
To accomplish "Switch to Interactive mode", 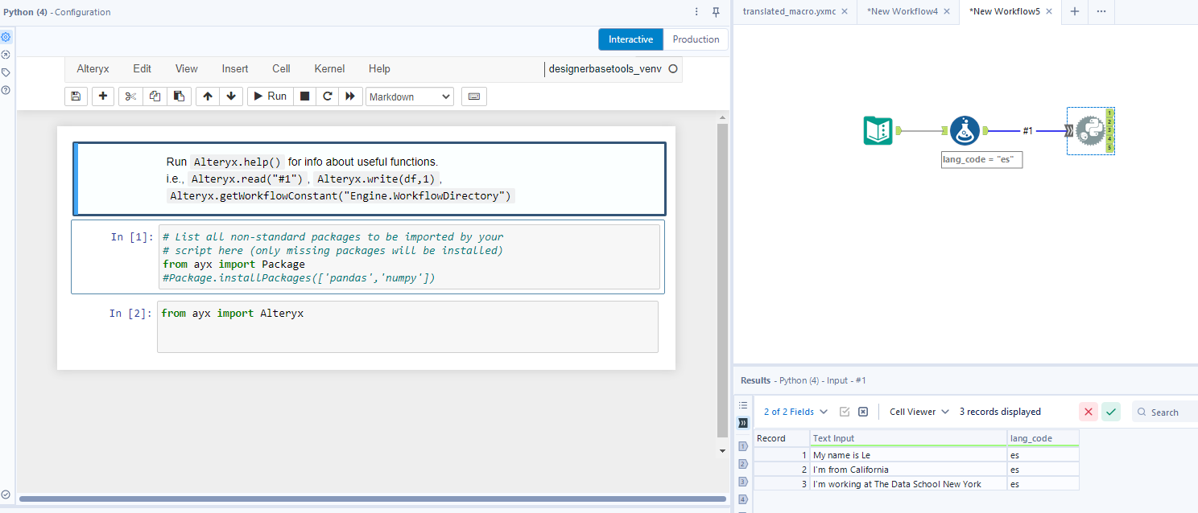I will [x=630, y=39].
